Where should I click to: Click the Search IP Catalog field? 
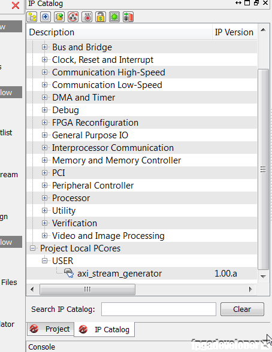point(159,309)
